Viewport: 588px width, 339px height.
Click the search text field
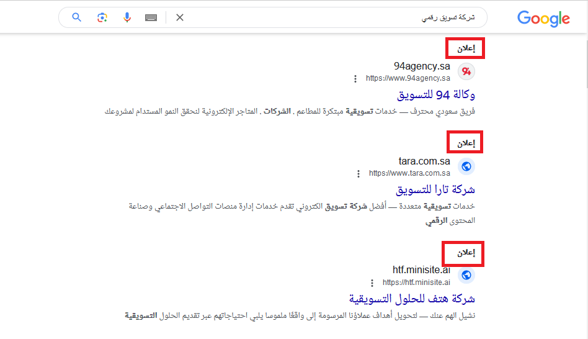(x=330, y=17)
